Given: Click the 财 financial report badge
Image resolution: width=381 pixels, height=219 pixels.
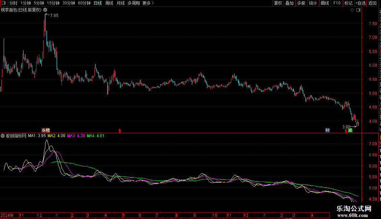Looking at the screenshot, I should click(x=327, y=130).
